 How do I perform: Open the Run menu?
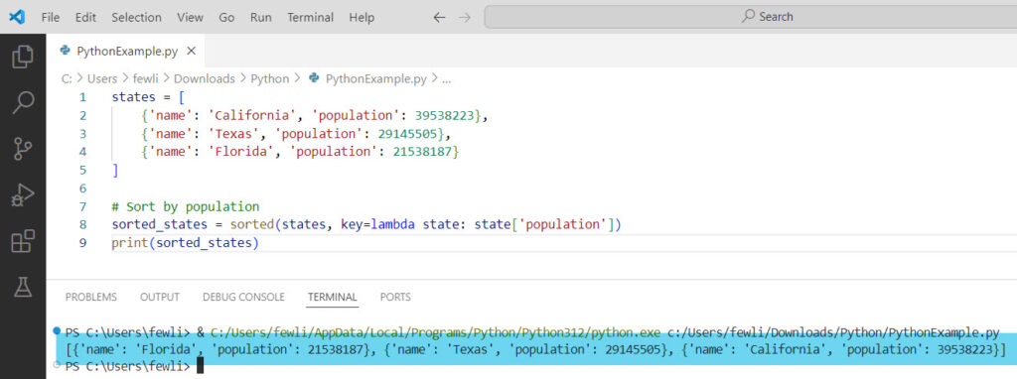261,18
